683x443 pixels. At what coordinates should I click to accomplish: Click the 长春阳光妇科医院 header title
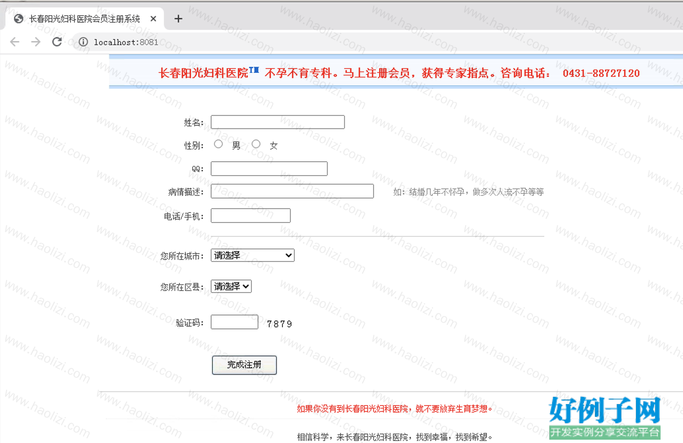[x=203, y=73]
